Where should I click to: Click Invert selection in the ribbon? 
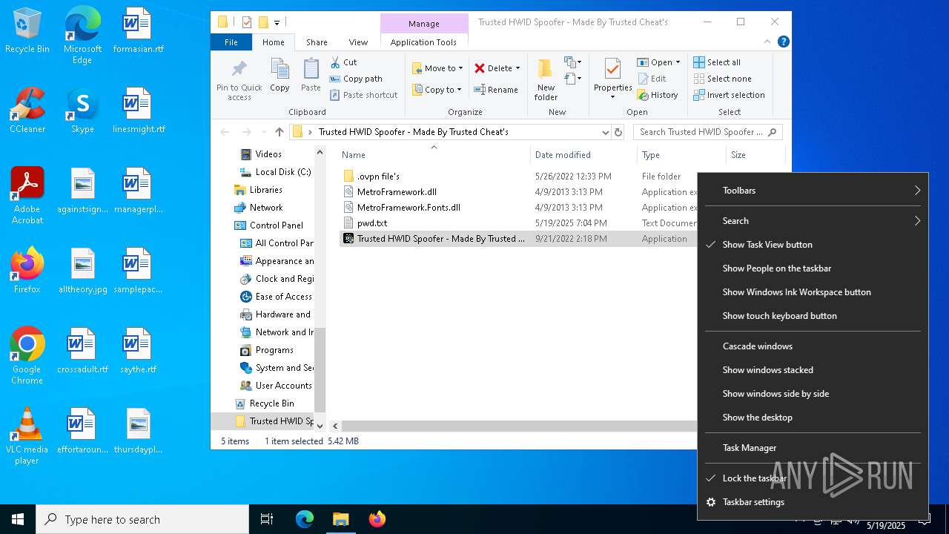coord(729,95)
